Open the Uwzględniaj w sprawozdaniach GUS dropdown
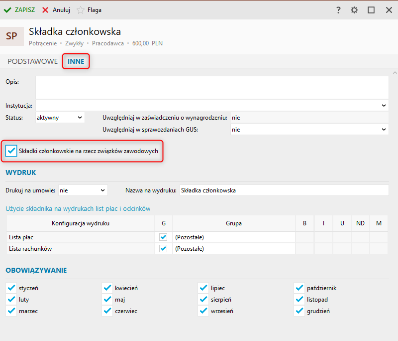This screenshot has height=341, width=398. tap(309, 130)
